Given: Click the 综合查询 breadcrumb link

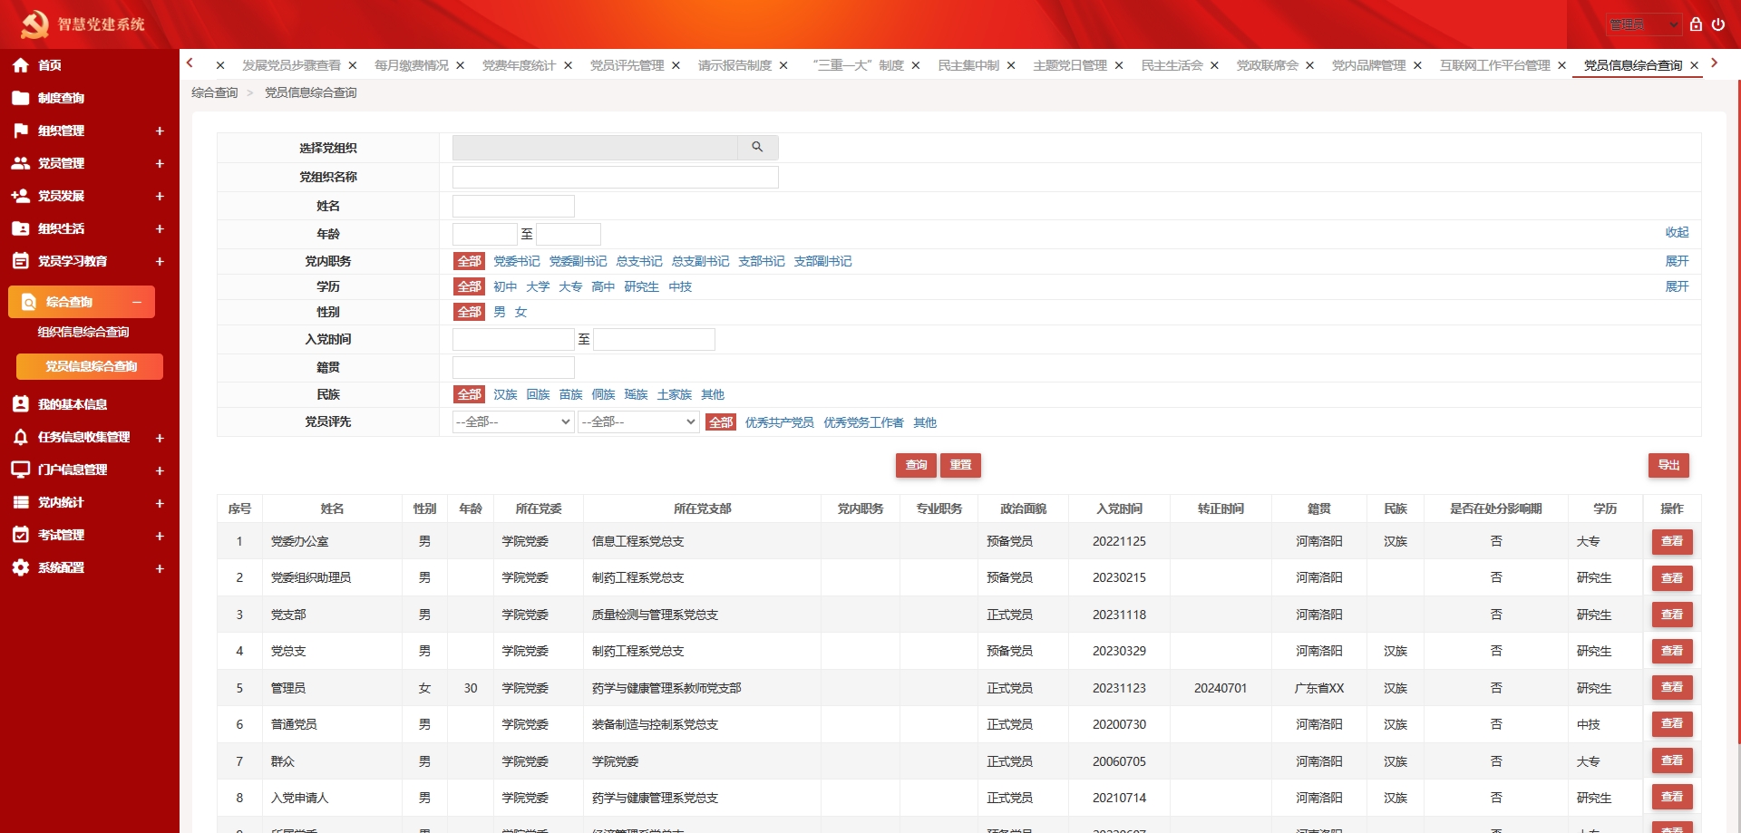Looking at the screenshot, I should point(215,92).
